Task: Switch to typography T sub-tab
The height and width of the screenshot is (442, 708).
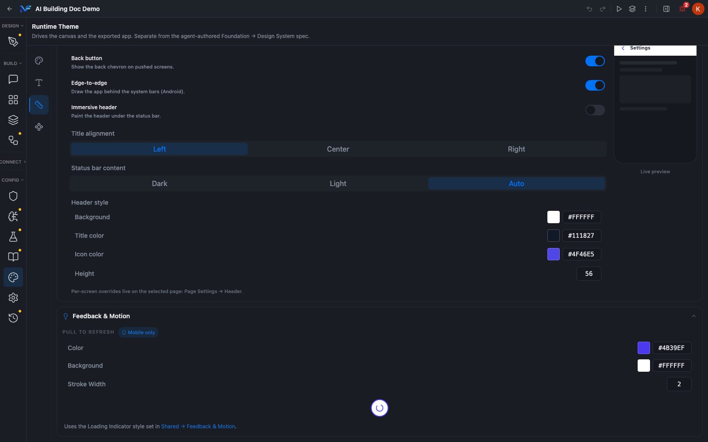Action: pos(39,83)
